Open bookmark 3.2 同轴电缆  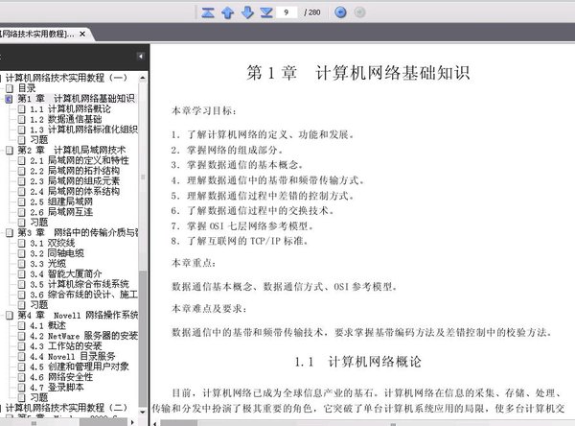coord(57,253)
